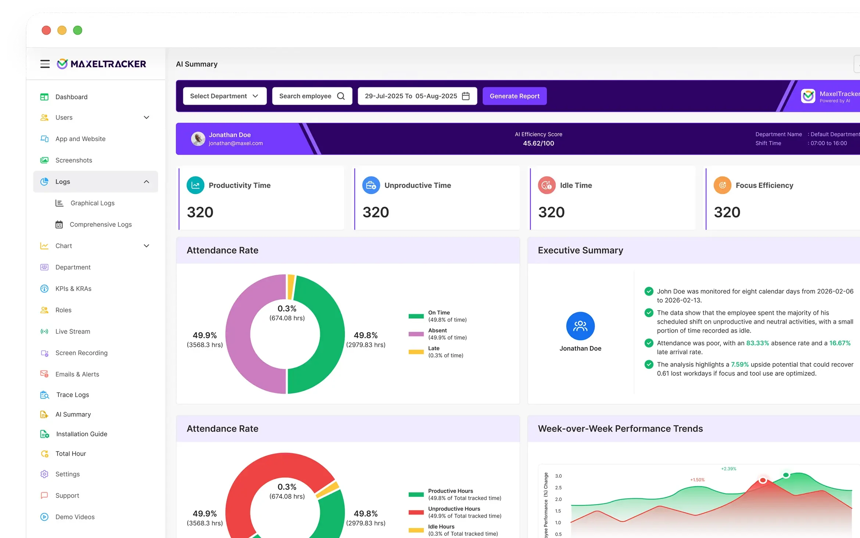Click the MaxelTracker logo

pos(101,64)
